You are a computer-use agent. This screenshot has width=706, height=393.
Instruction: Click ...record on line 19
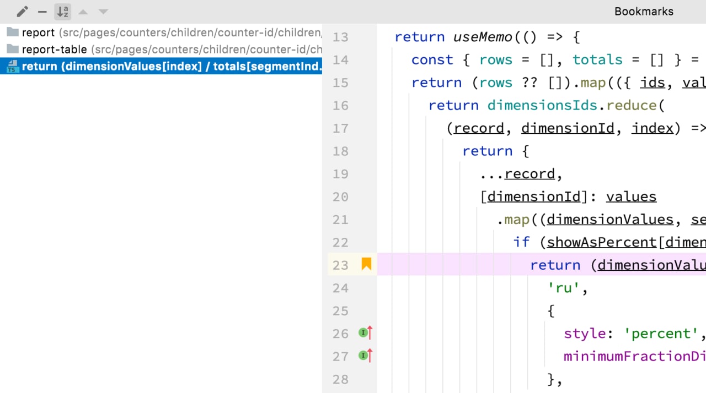[517, 174]
